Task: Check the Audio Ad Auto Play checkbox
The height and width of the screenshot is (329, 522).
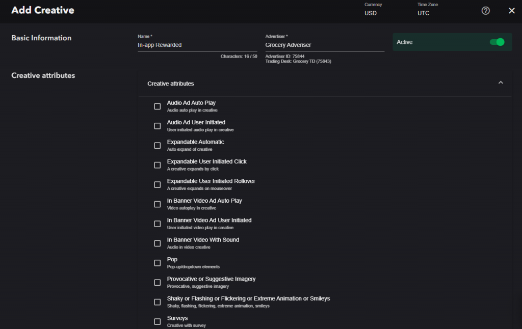Action: [x=158, y=106]
